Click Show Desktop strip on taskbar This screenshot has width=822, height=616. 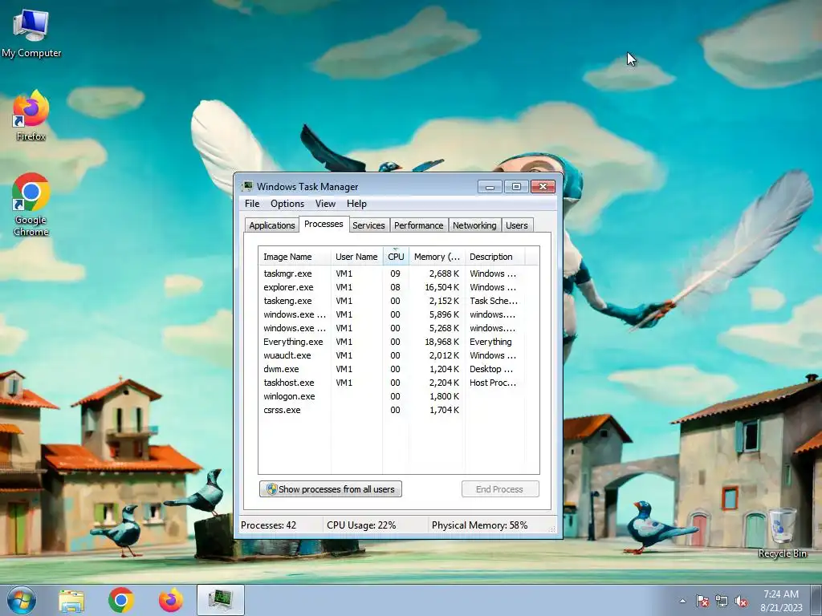[x=816, y=600]
